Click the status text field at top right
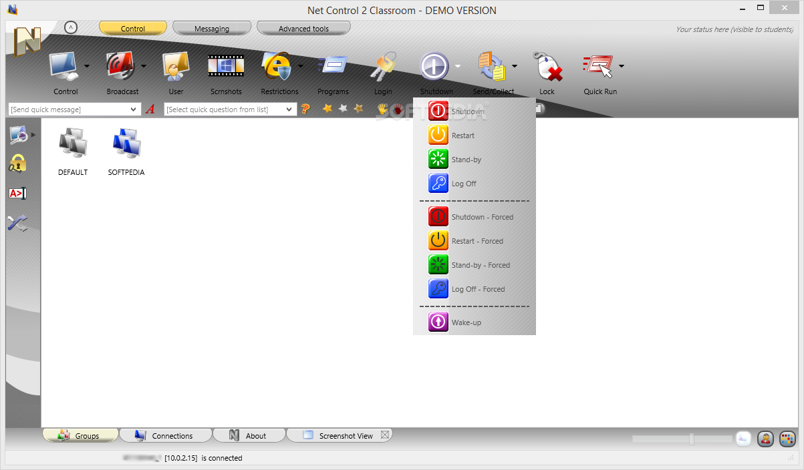 point(734,29)
